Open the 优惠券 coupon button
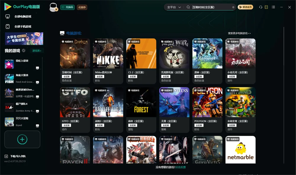 82,7
